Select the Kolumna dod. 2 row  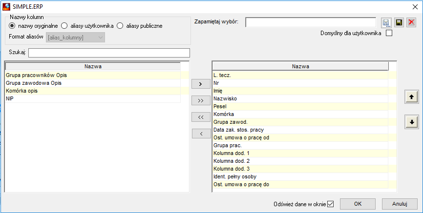tap(300, 161)
